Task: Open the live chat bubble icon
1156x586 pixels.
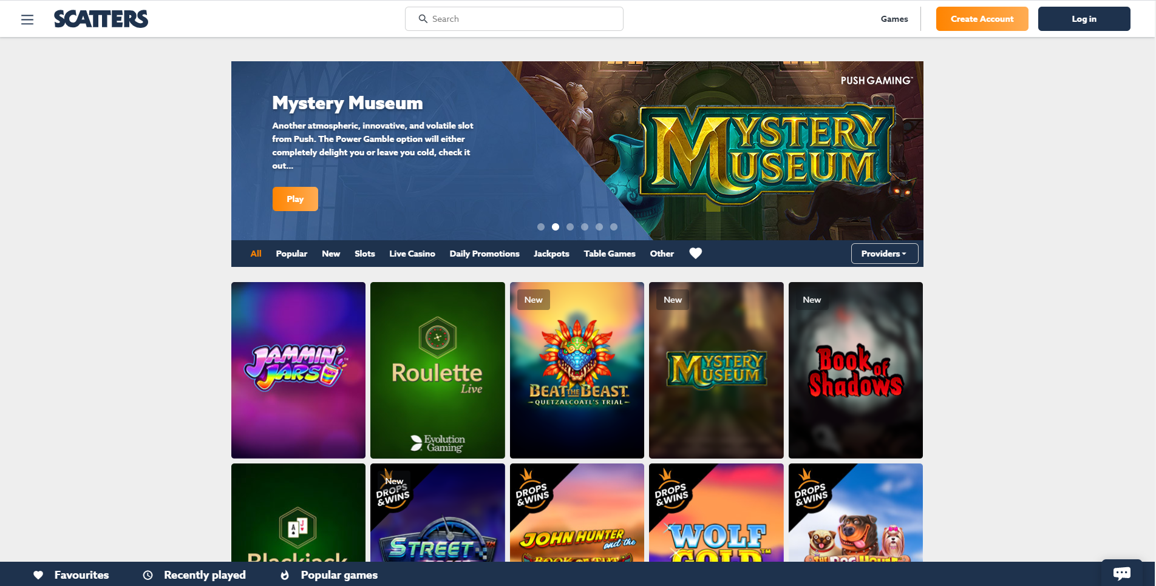Action: point(1122,573)
